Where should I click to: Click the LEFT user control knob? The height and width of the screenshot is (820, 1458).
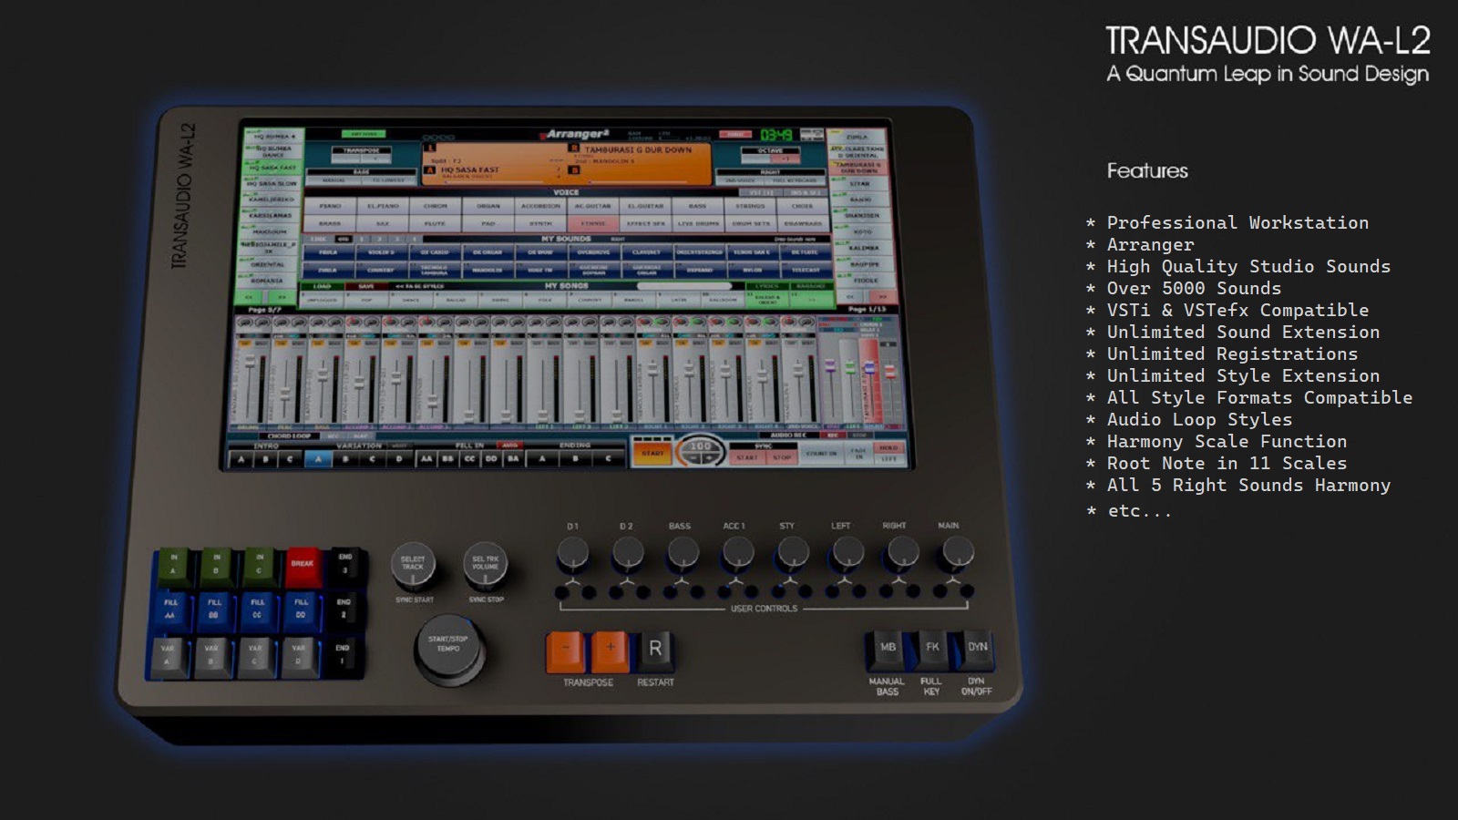(x=847, y=552)
